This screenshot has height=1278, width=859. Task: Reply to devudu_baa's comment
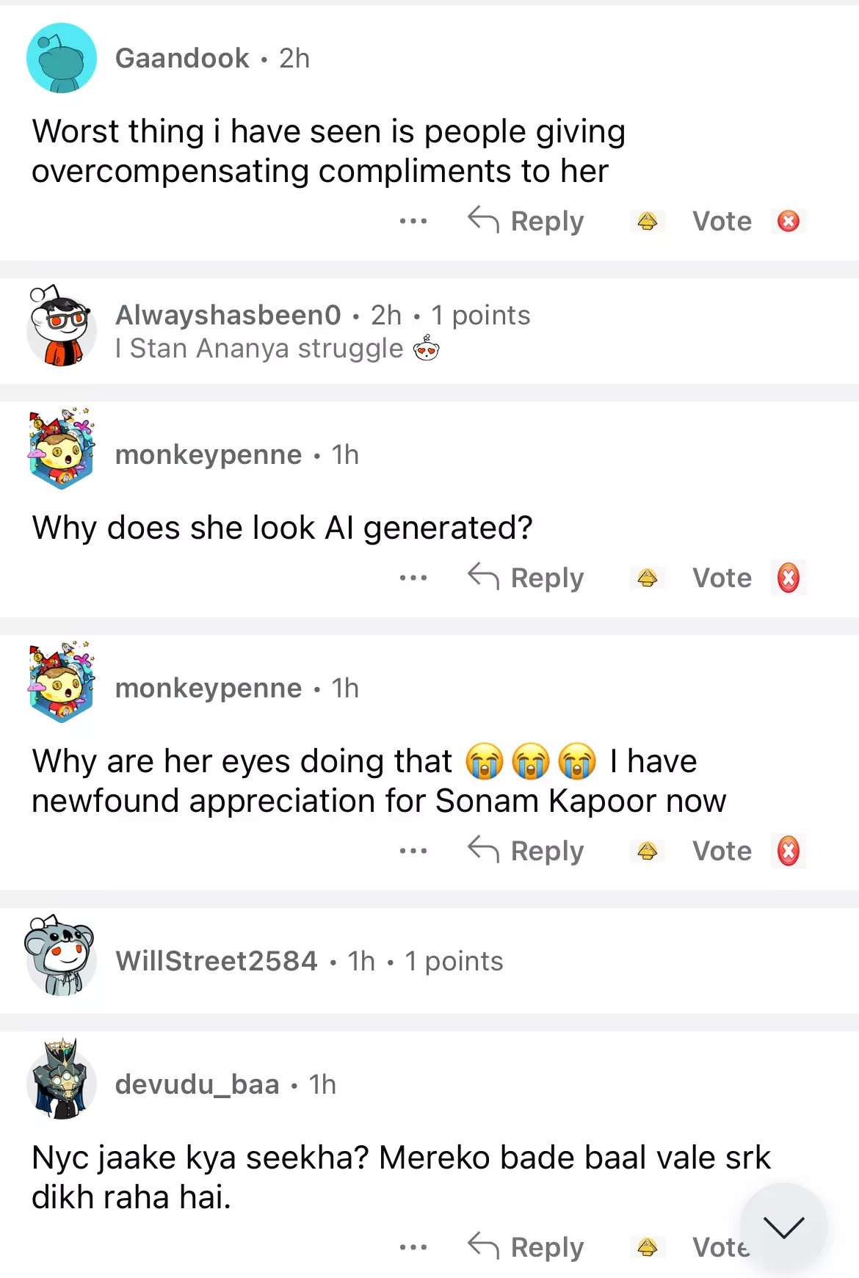pos(526,1247)
